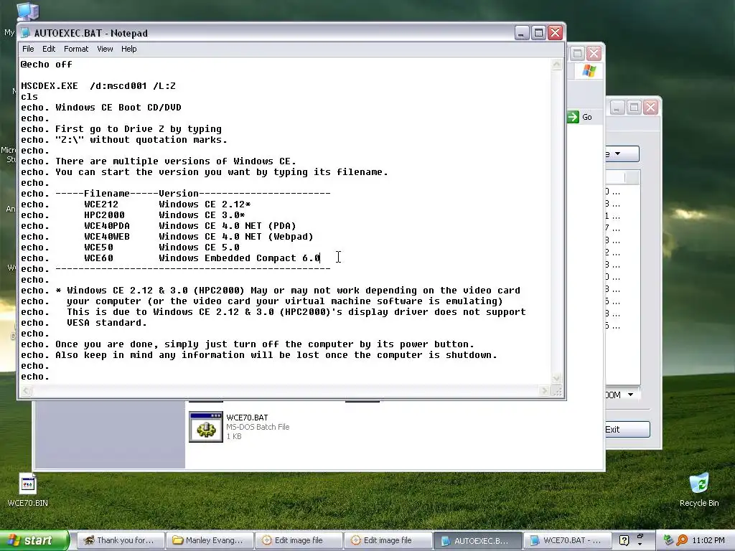735x551 pixels.
Task: Click the green Go arrow icon
Action: pos(574,117)
